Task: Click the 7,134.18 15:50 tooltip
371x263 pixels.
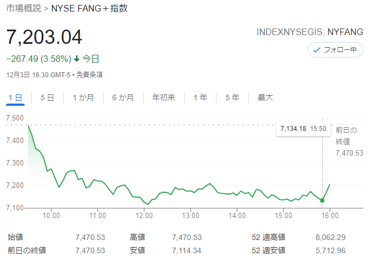Action: 303,129
